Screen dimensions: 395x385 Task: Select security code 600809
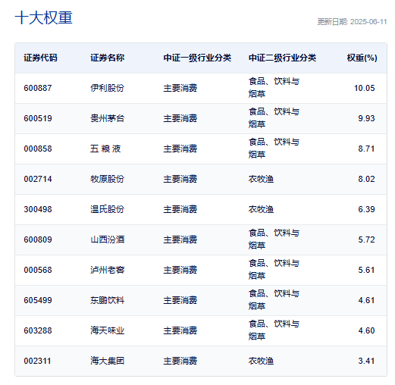(38, 239)
